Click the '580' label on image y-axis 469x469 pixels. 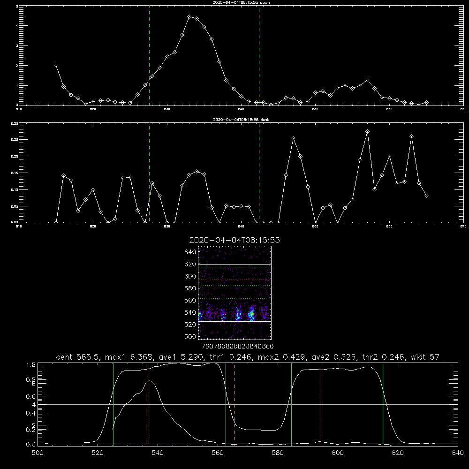(x=190, y=288)
